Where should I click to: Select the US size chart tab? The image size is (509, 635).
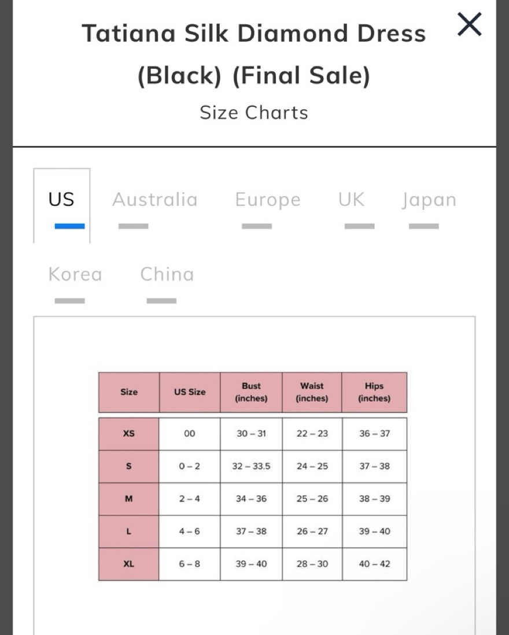pyautogui.click(x=61, y=206)
